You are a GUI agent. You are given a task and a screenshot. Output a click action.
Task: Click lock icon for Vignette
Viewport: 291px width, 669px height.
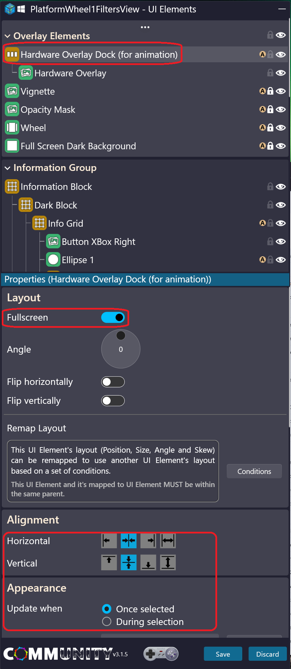270,91
